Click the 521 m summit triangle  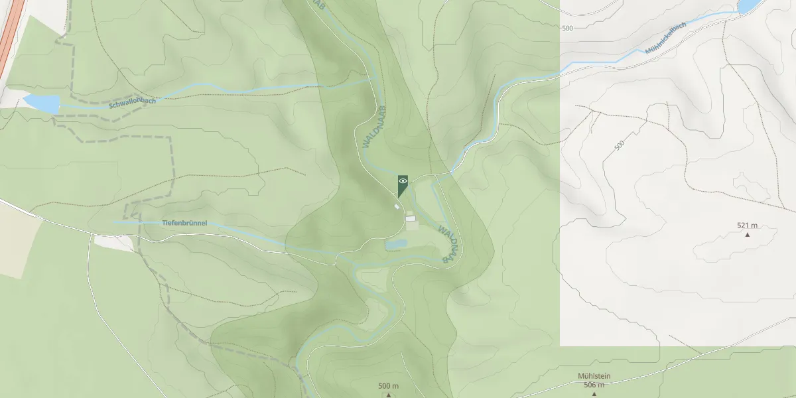pos(748,234)
